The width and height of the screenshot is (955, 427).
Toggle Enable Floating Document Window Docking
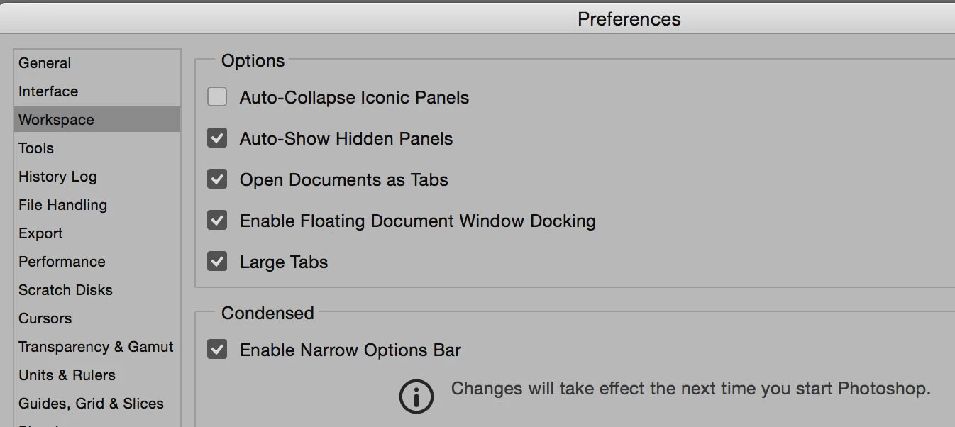click(x=217, y=221)
